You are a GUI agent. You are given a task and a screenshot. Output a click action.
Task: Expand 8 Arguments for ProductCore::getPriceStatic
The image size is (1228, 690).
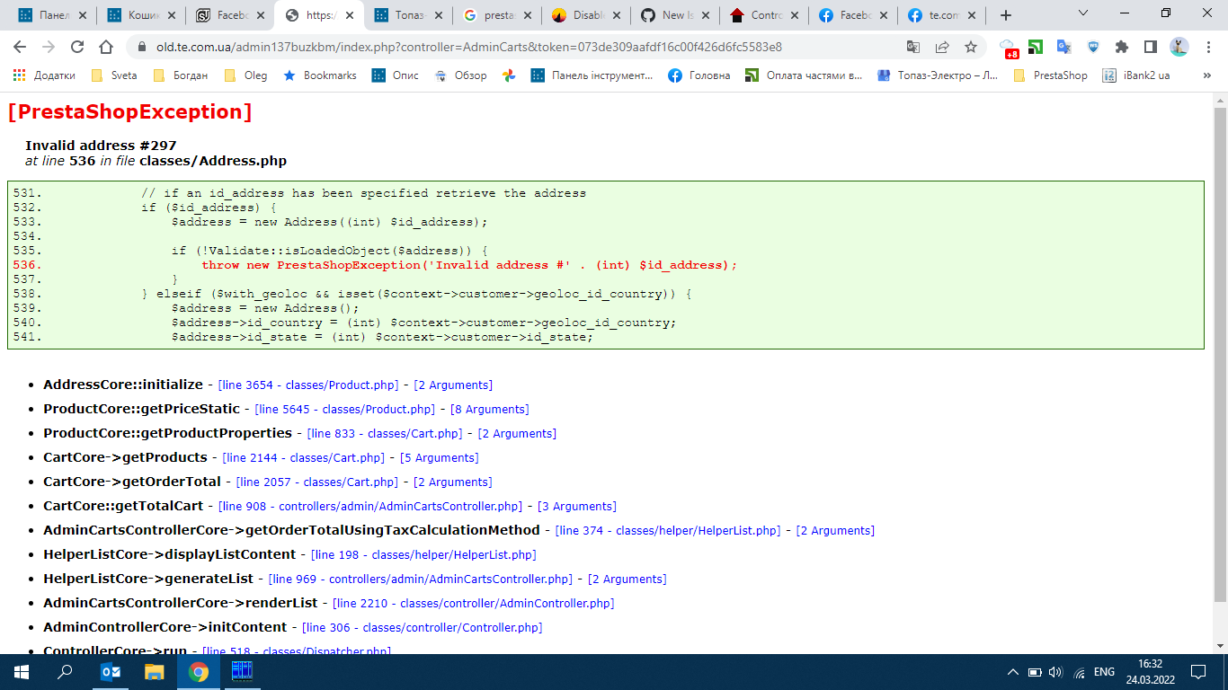[489, 409]
